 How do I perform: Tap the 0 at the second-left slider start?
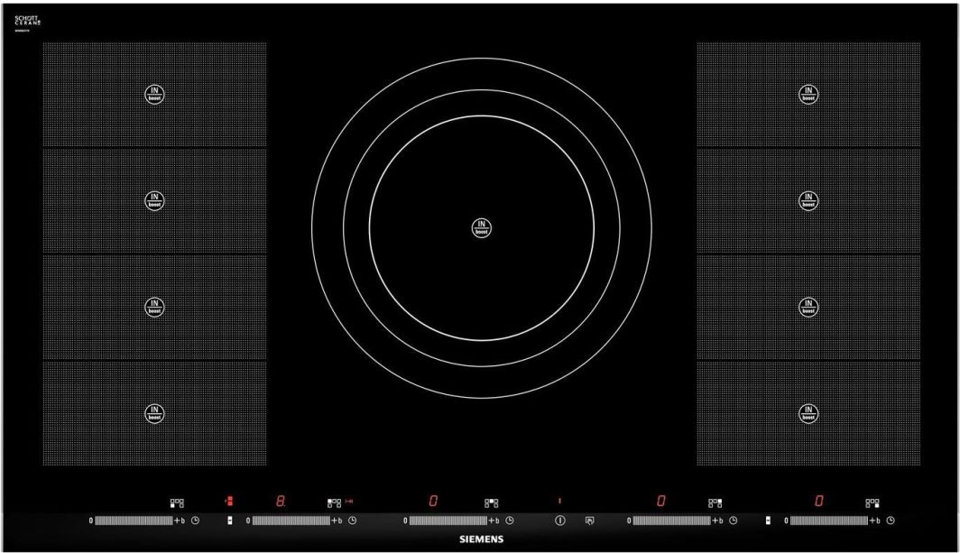pos(247,521)
